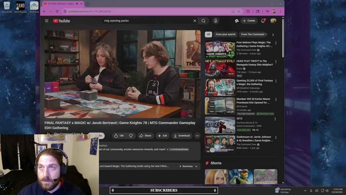This screenshot has width=346, height=195.
Task: Open the taskbar clock showing 12:55 AM
Action: coord(338,191)
